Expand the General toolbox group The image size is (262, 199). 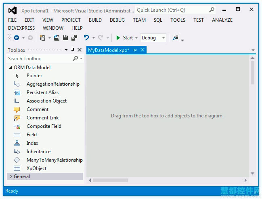click(x=10, y=176)
